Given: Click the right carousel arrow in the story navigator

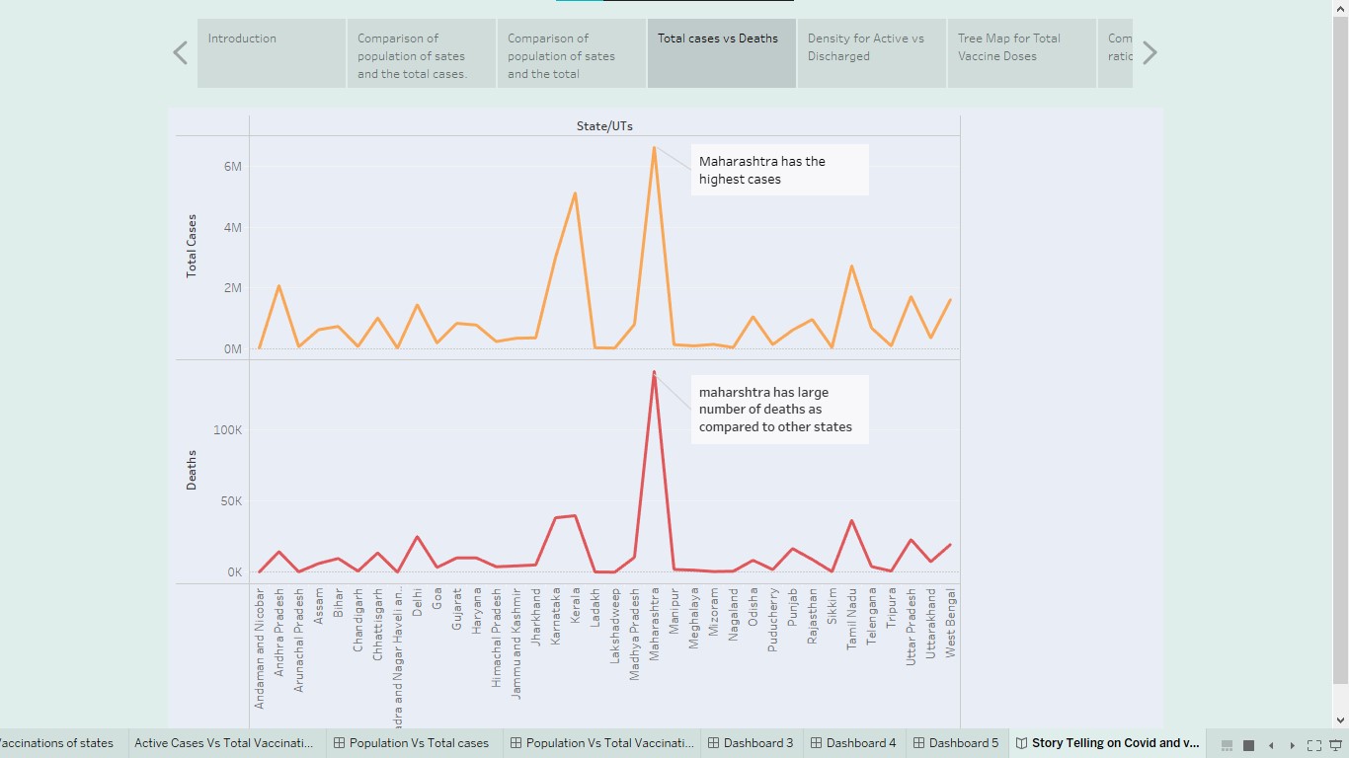Looking at the screenshot, I should pos(1149,52).
